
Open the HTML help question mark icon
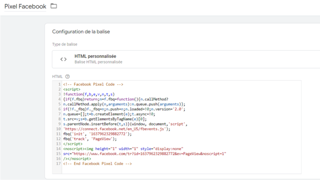68,76
